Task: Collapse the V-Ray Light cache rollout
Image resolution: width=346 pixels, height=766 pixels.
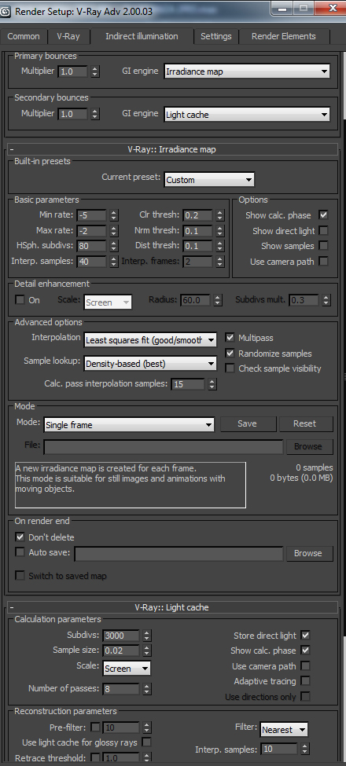Action: click(x=173, y=608)
